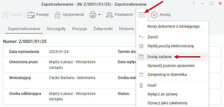Select Zwróć from the menu
The image size is (224, 107).
click(x=172, y=37)
